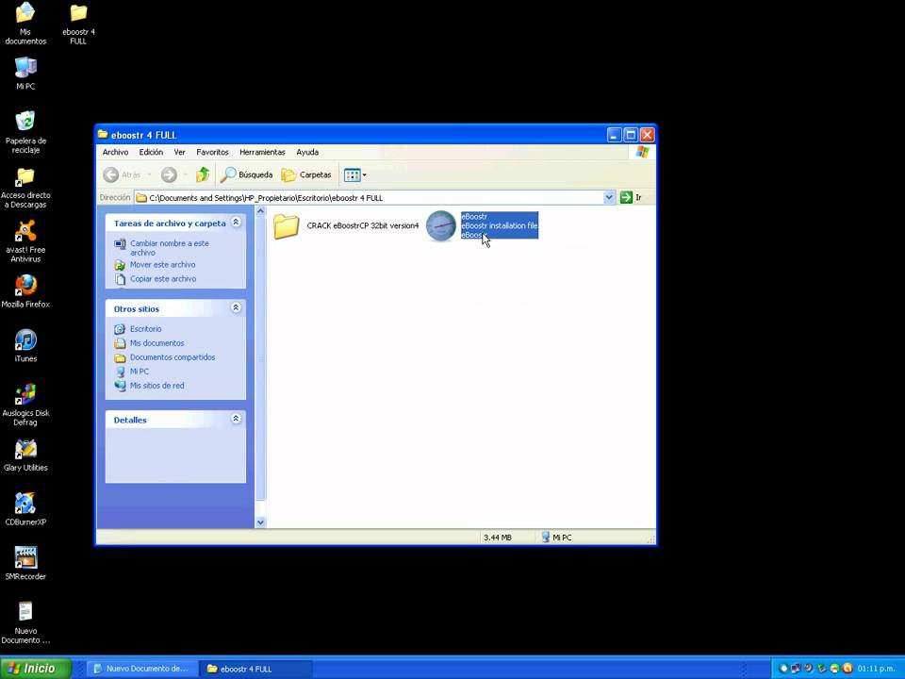The height and width of the screenshot is (679, 905).
Task: Click Cambiar nombre a este archivo
Action: (x=169, y=248)
